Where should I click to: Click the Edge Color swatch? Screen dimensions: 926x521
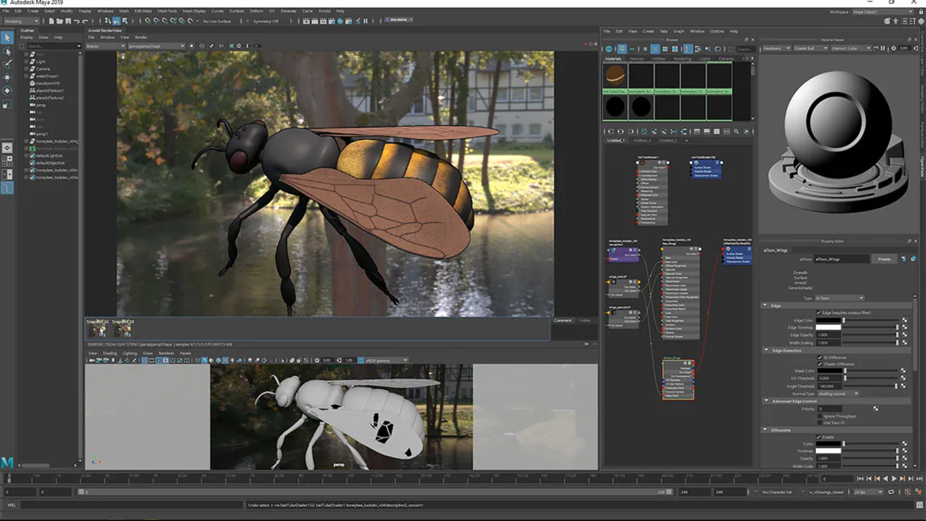pyautogui.click(x=829, y=320)
